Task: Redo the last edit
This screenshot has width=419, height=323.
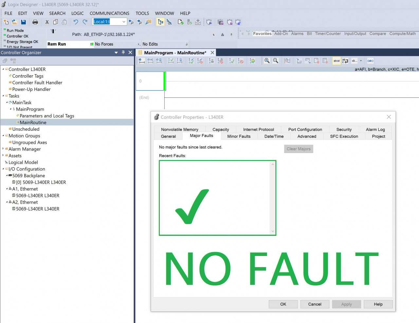Action: 85,22
